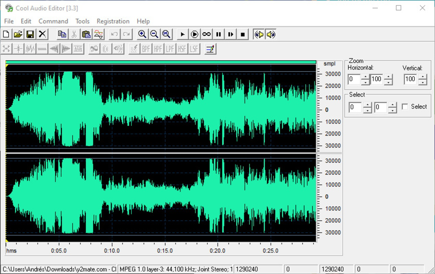Enable the Select checkbox
The width and height of the screenshot is (435, 274).
(x=405, y=107)
